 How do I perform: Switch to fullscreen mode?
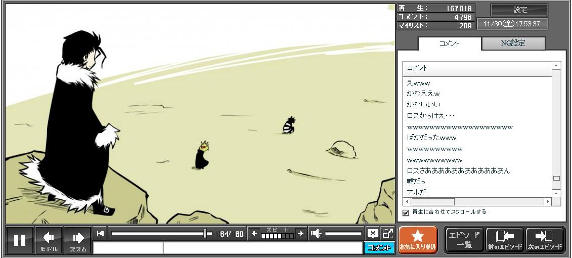[x=387, y=233]
